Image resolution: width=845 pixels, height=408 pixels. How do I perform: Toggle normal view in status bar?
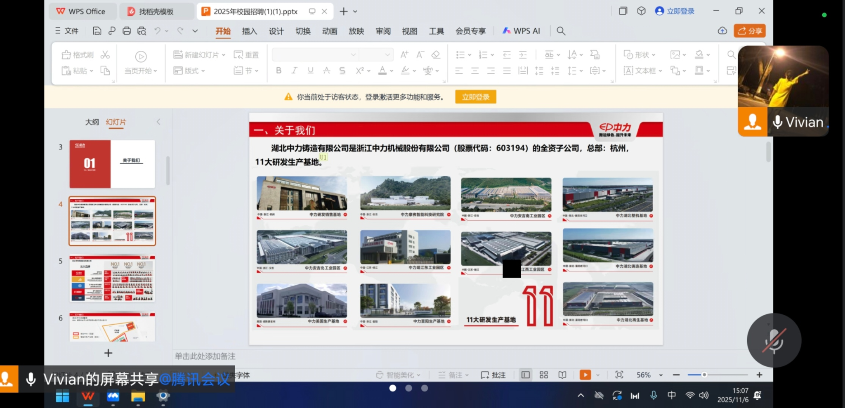525,375
